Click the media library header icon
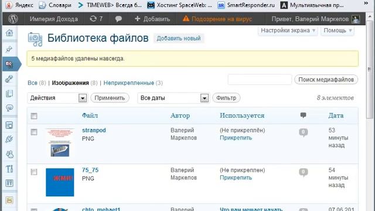This screenshot has height=211, width=375. (35, 39)
